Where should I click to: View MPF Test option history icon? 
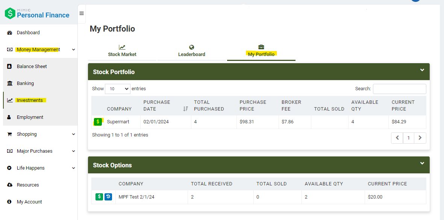click(108, 197)
